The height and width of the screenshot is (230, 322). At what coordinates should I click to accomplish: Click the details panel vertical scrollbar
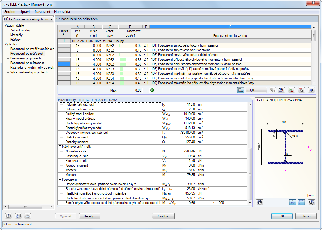coord(250,154)
